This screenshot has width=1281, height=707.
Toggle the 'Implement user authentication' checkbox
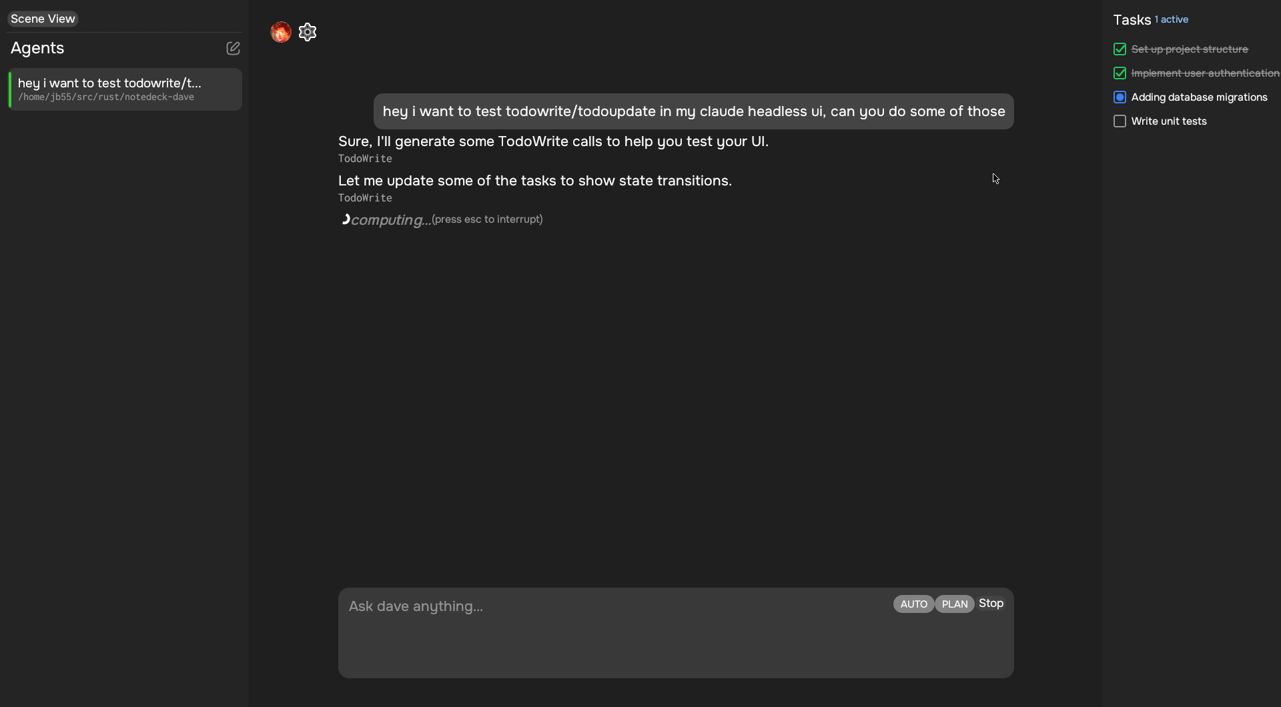coord(1120,73)
